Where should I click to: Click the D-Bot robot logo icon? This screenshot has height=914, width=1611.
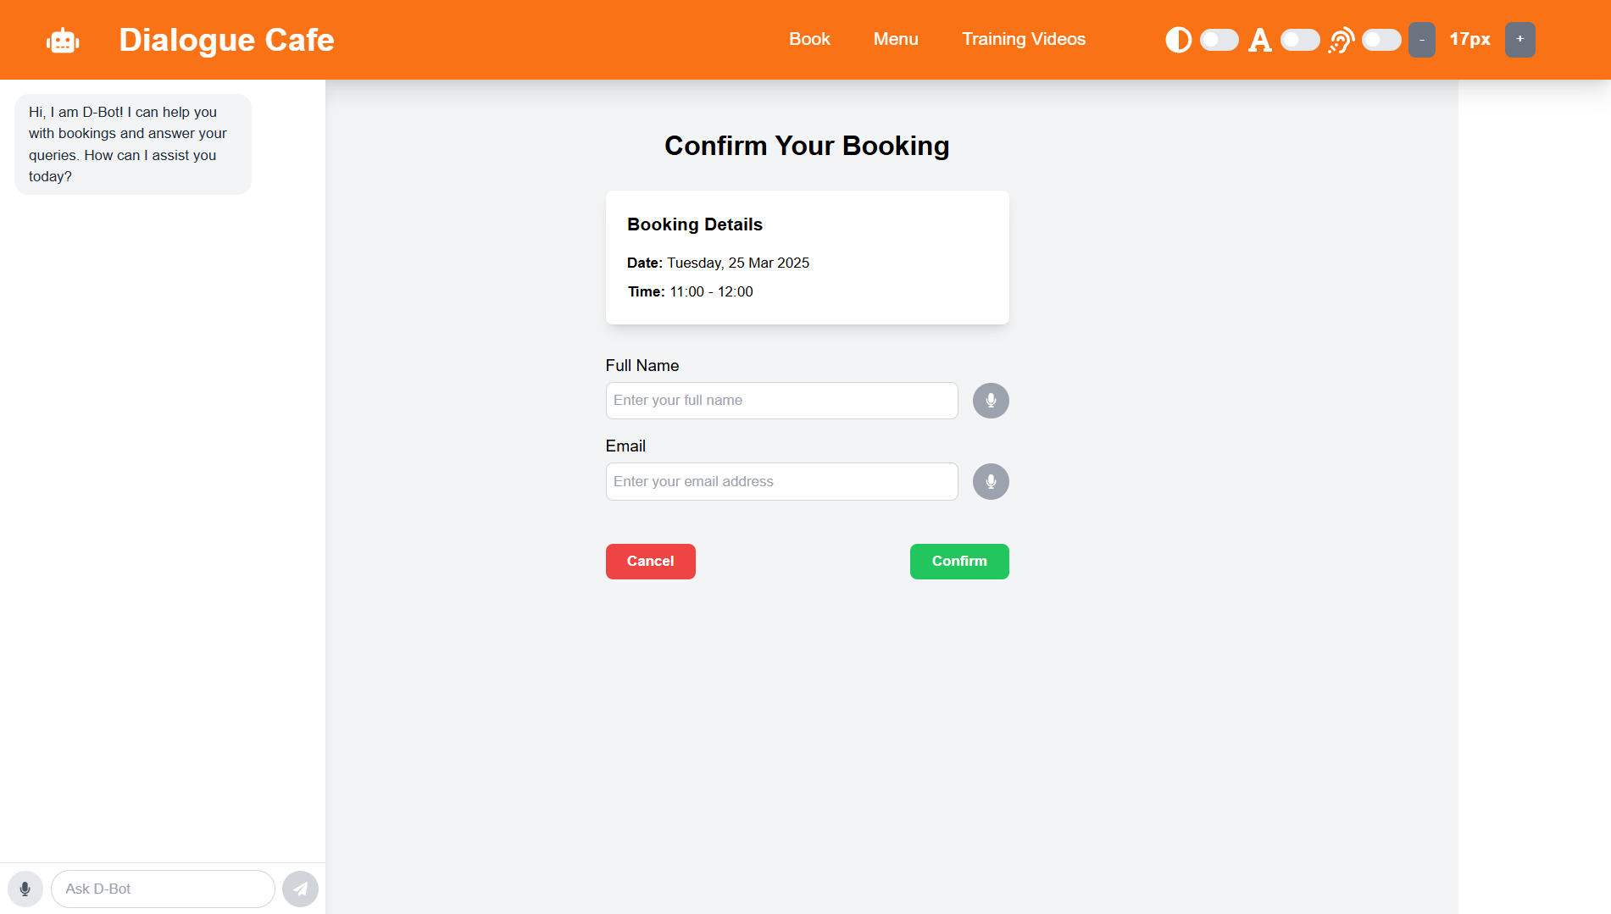tap(63, 40)
